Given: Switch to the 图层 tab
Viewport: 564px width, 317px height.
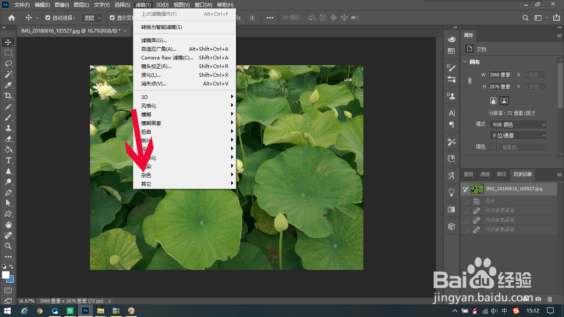Looking at the screenshot, I should pos(469,174).
